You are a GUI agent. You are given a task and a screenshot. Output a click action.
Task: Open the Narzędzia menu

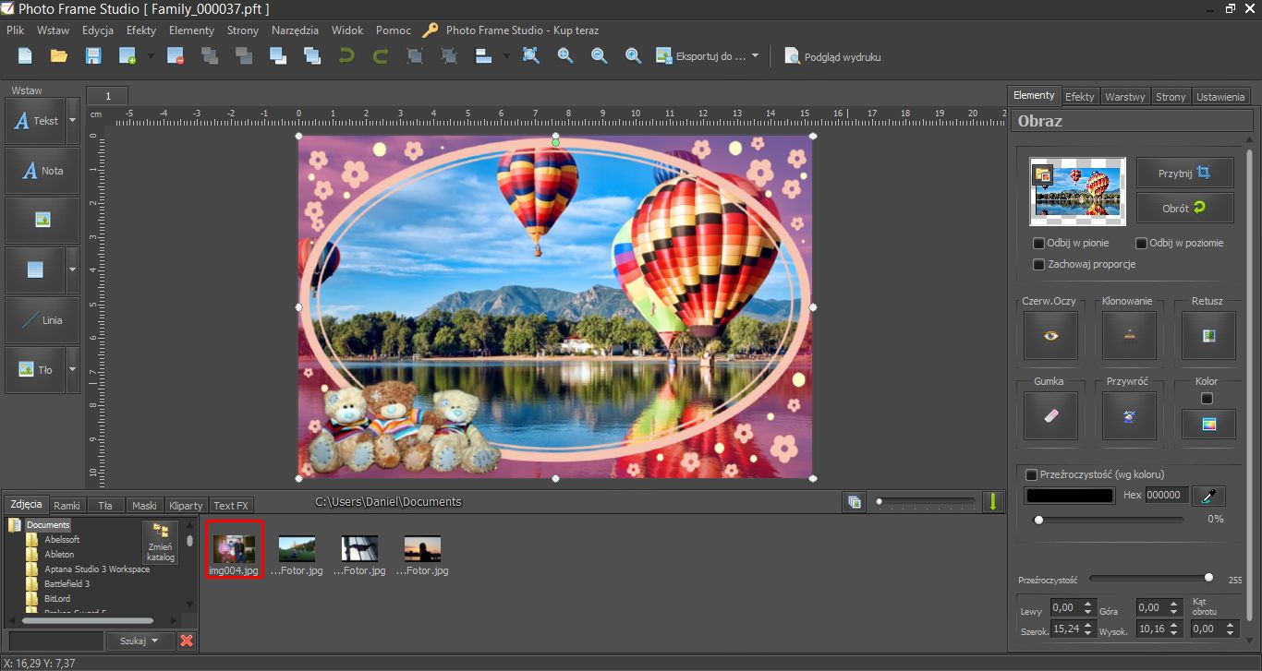coord(295,30)
